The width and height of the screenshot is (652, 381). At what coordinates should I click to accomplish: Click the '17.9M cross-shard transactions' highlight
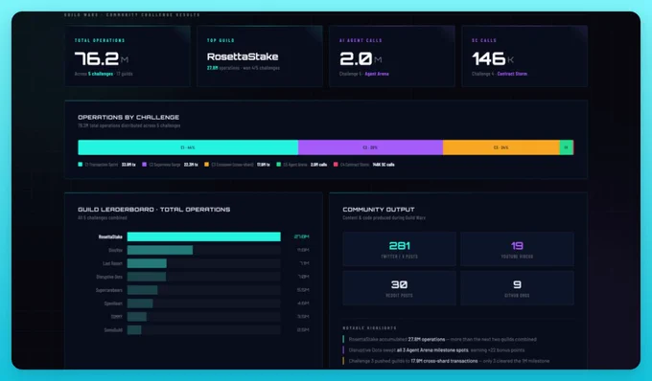[444, 361]
